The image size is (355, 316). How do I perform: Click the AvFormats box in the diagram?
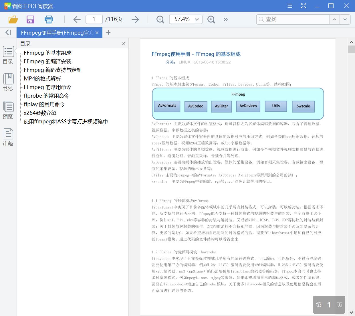click(167, 106)
